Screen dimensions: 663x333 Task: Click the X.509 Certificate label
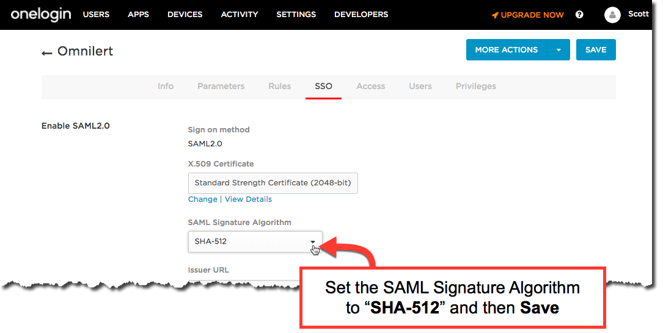pos(221,164)
